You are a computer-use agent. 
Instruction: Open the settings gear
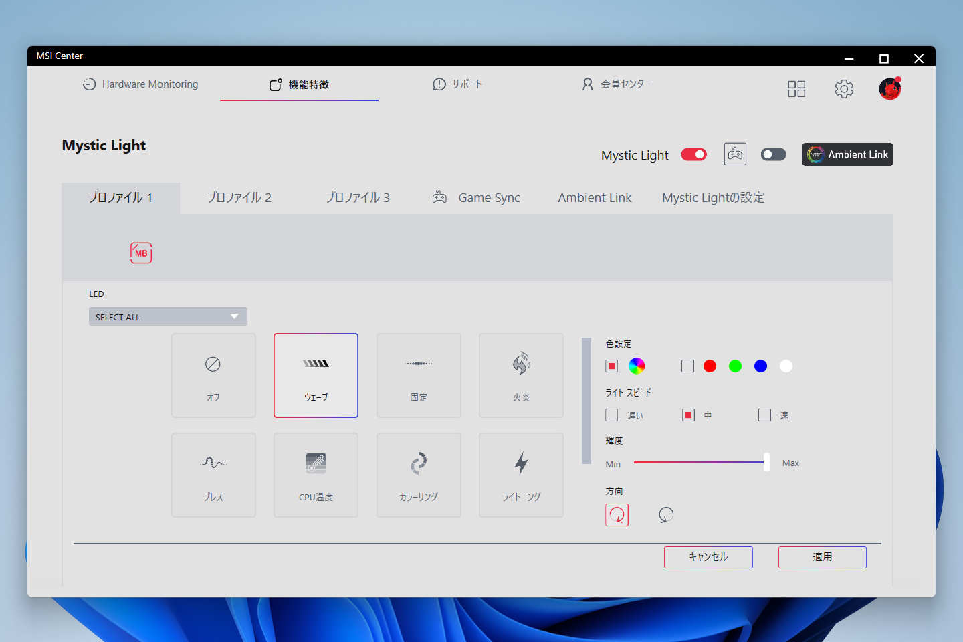(x=844, y=89)
